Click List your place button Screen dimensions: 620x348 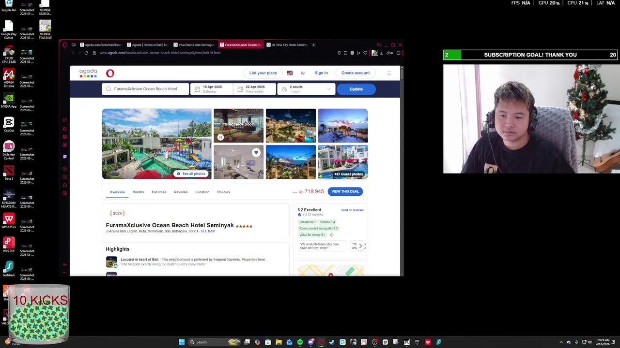tap(263, 73)
